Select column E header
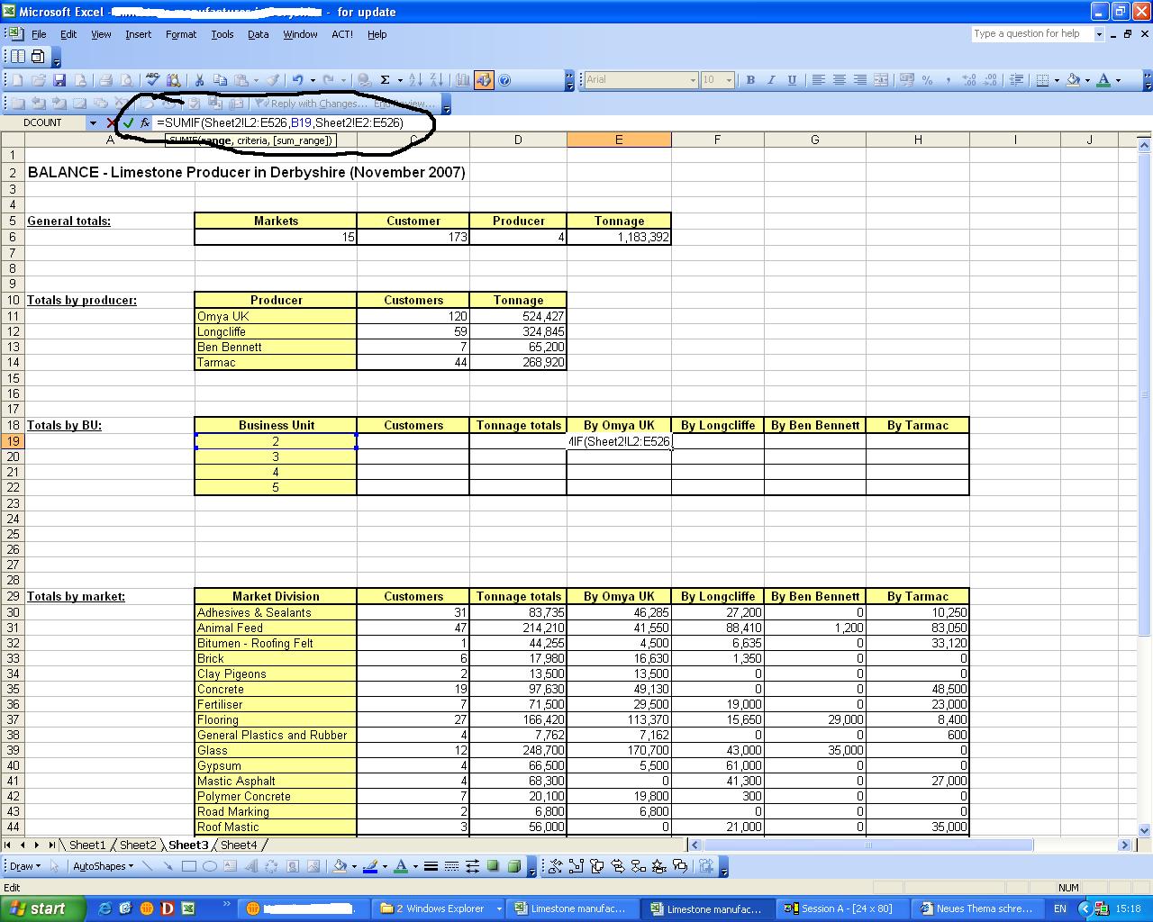Screen dimensions: 1153x922 pyautogui.click(x=619, y=140)
